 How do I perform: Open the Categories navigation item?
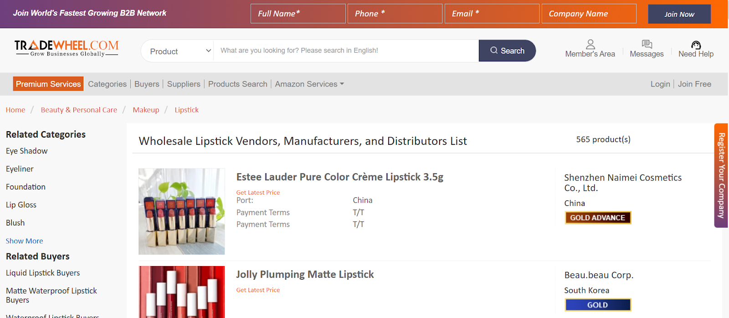108,84
